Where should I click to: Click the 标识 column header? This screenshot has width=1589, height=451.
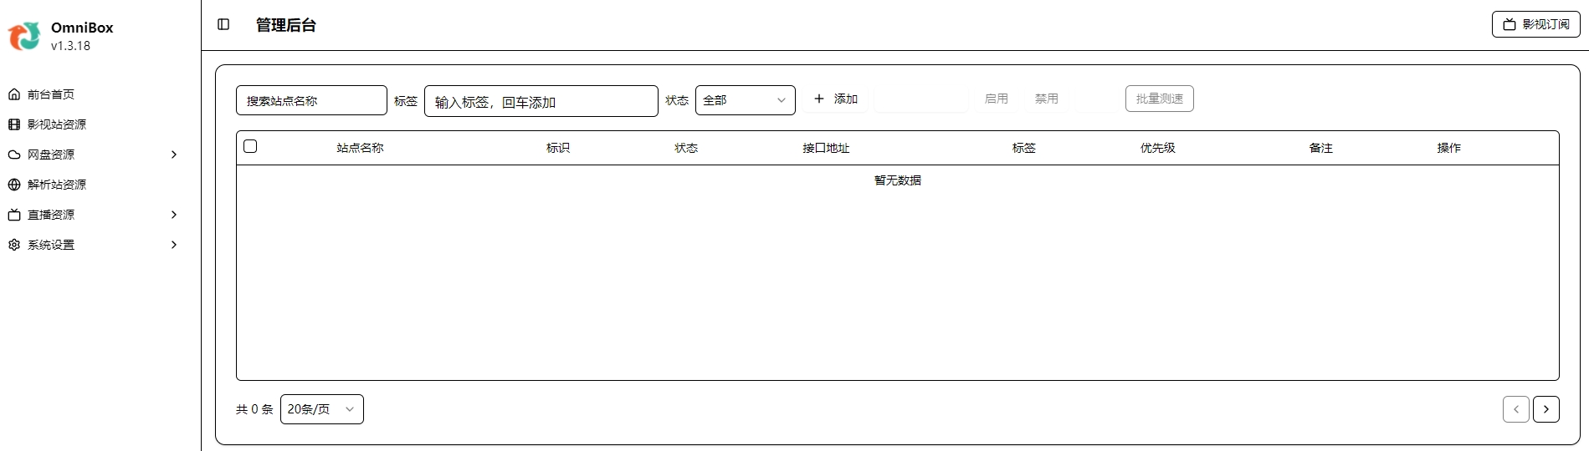(x=558, y=148)
